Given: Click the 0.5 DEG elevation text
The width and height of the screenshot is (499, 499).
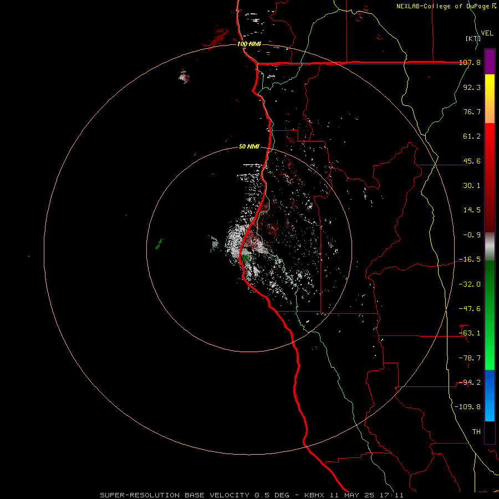Looking at the screenshot, I should [272, 495].
